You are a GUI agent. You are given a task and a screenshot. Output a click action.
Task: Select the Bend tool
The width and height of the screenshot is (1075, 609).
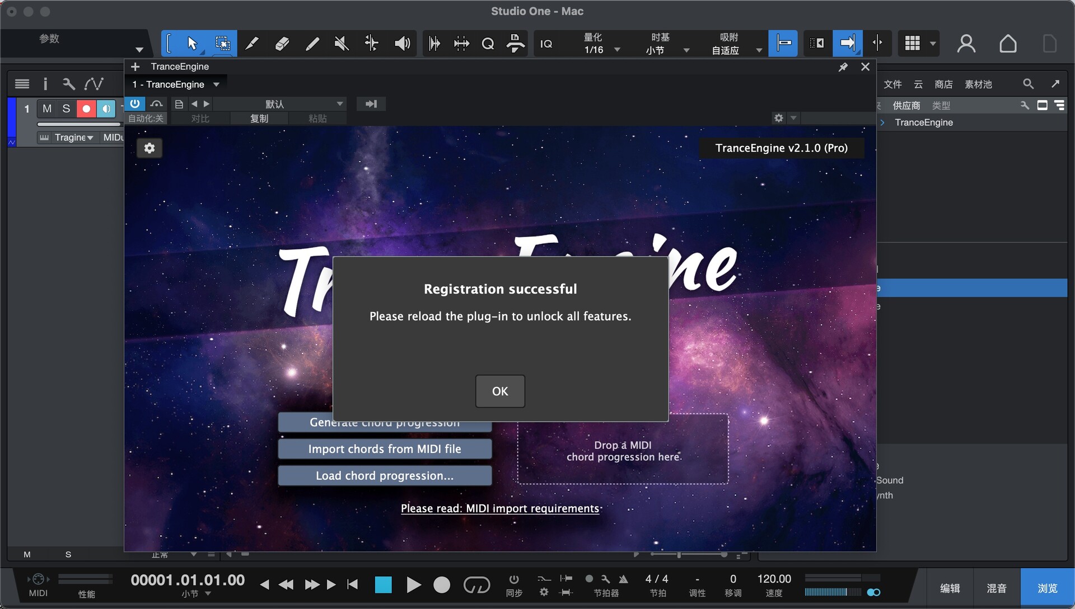[x=371, y=44]
